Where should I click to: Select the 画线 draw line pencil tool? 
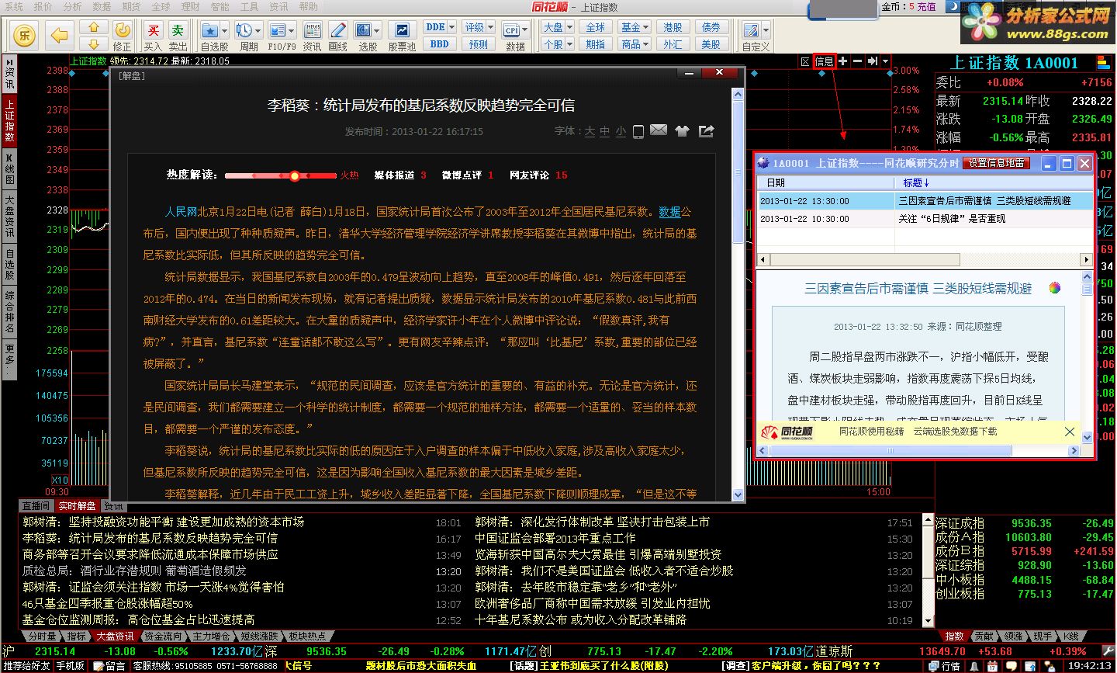point(338,30)
